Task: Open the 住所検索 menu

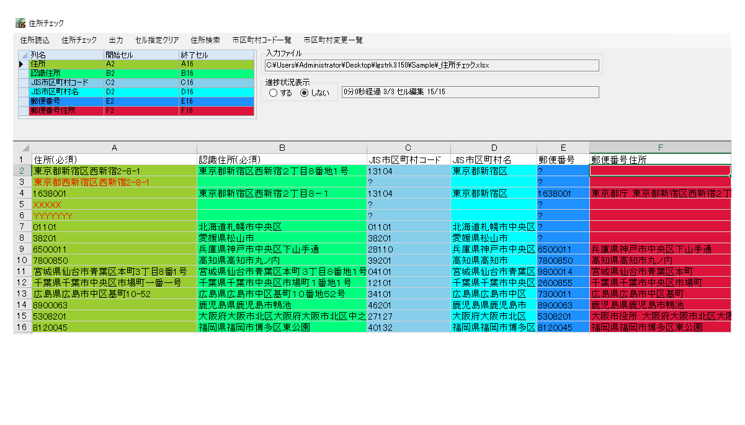Action: [x=205, y=40]
